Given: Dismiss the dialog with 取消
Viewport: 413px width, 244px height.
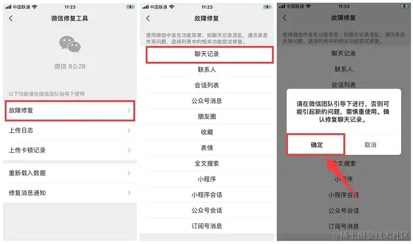Looking at the screenshot, I should click(x=371, y=145).
